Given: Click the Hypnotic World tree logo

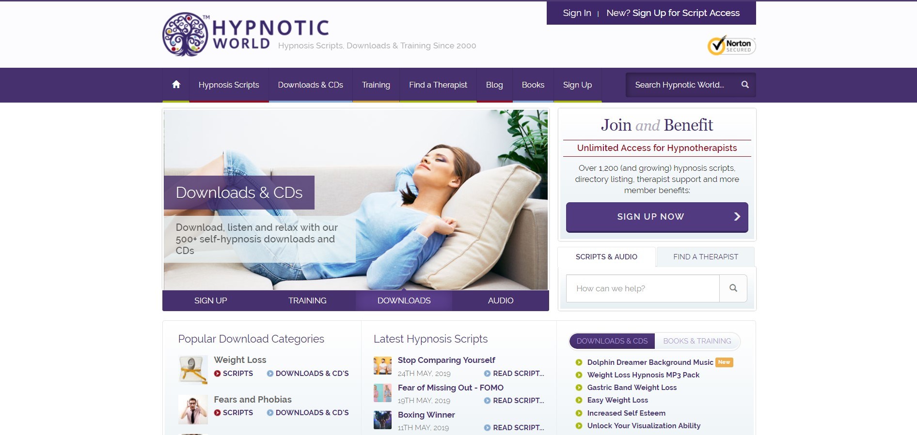Looking at the screenshot, I should point(186,34).
